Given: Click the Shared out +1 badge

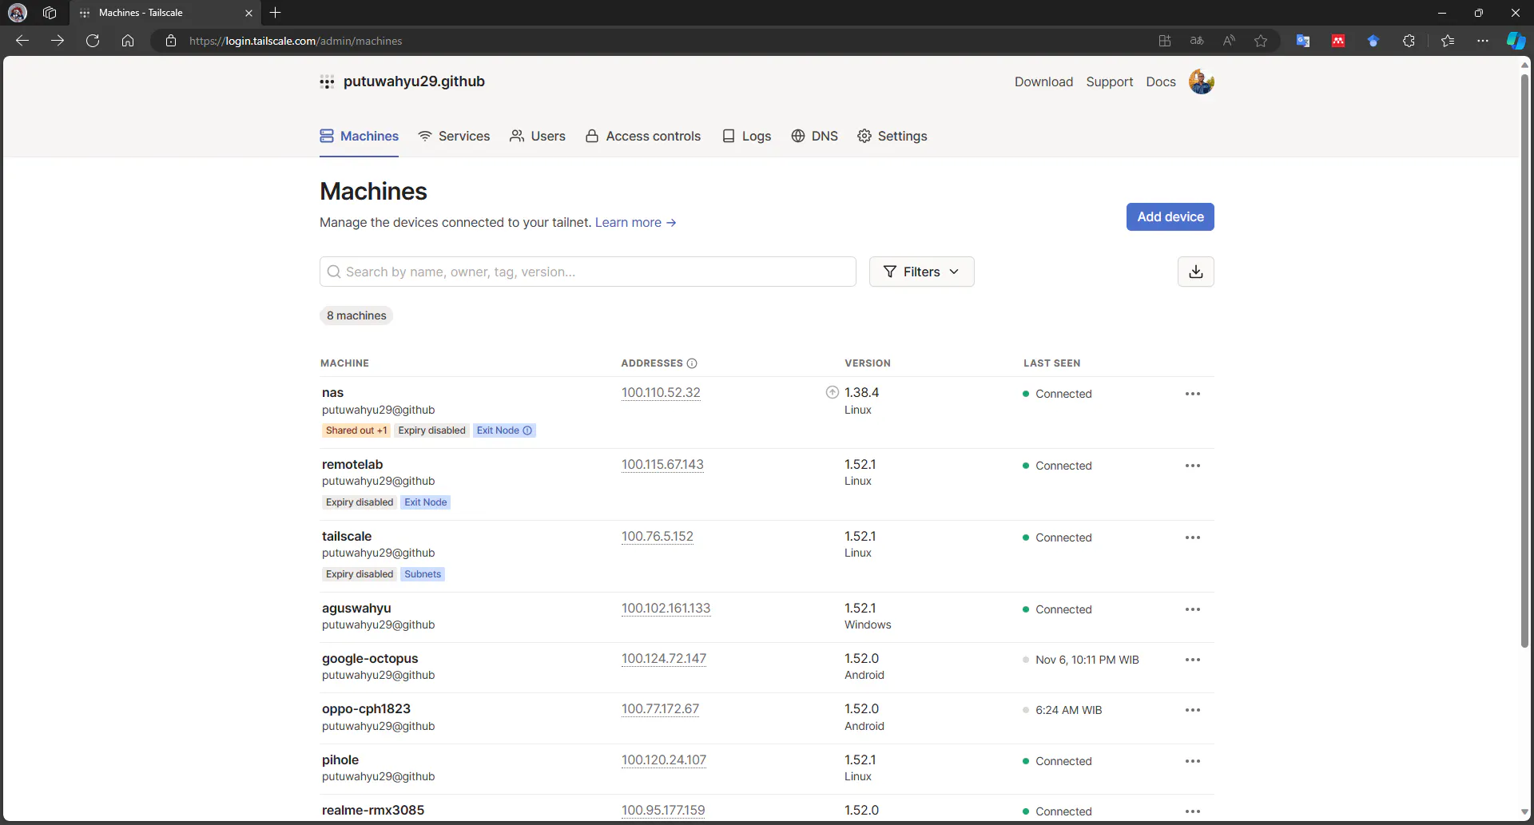Looking at the screenshot, I should click(356, 430).
